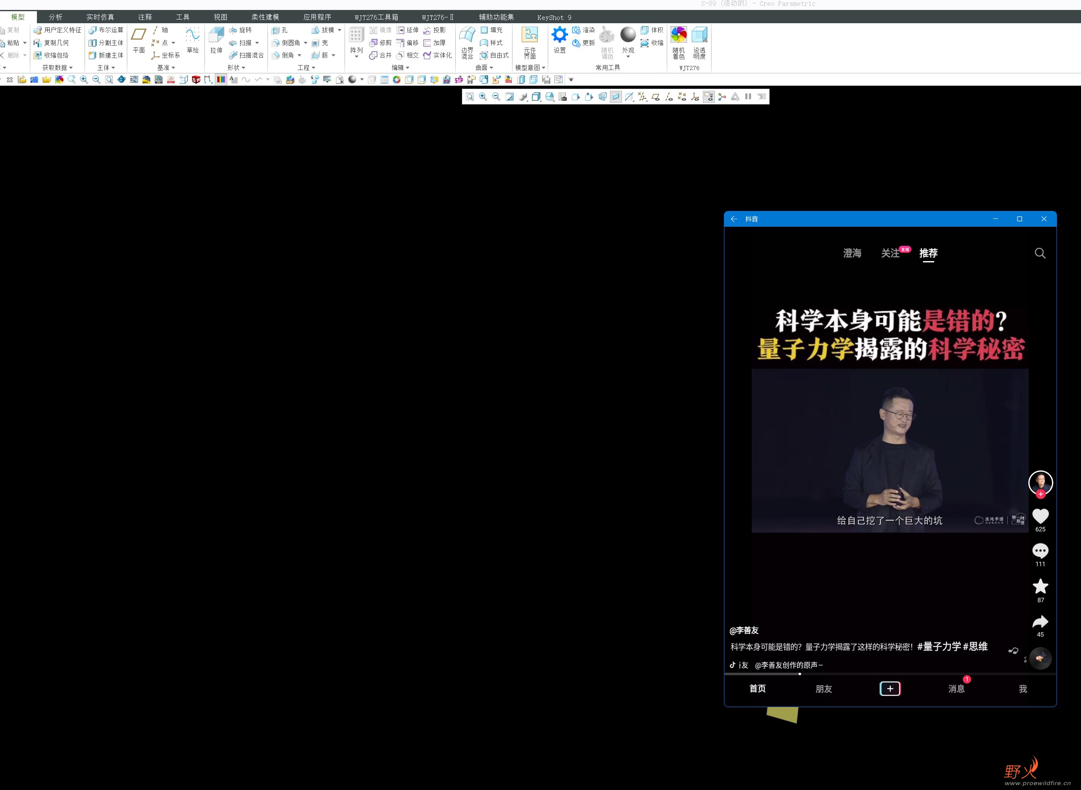Screen dimensions: 1081x790
Task: Like the video with the heart icon
Action: [x=1040, y=516]
